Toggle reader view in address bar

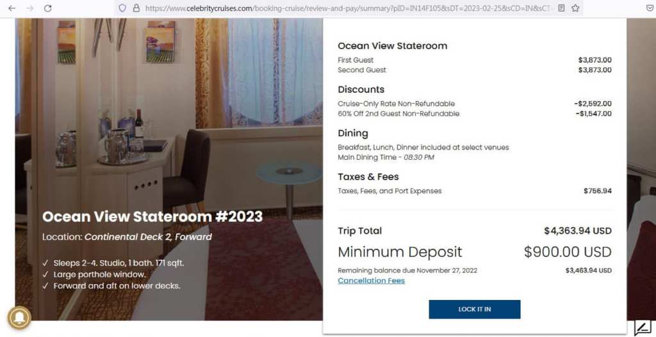561,8
